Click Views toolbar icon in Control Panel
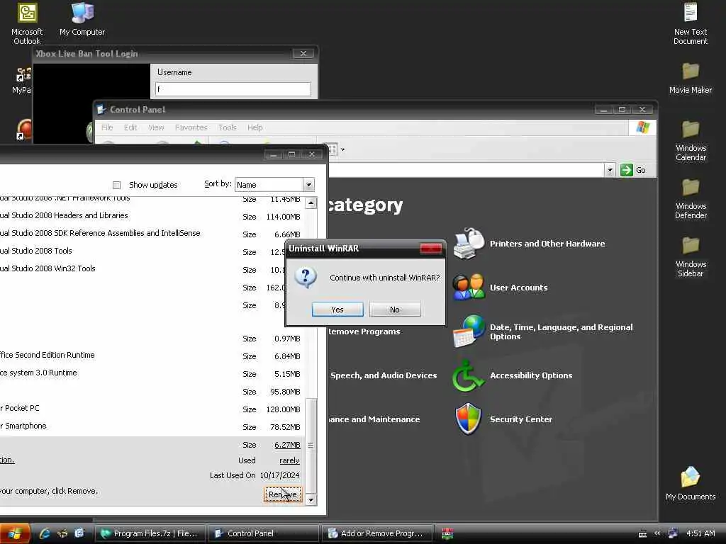 pos(333,149)
